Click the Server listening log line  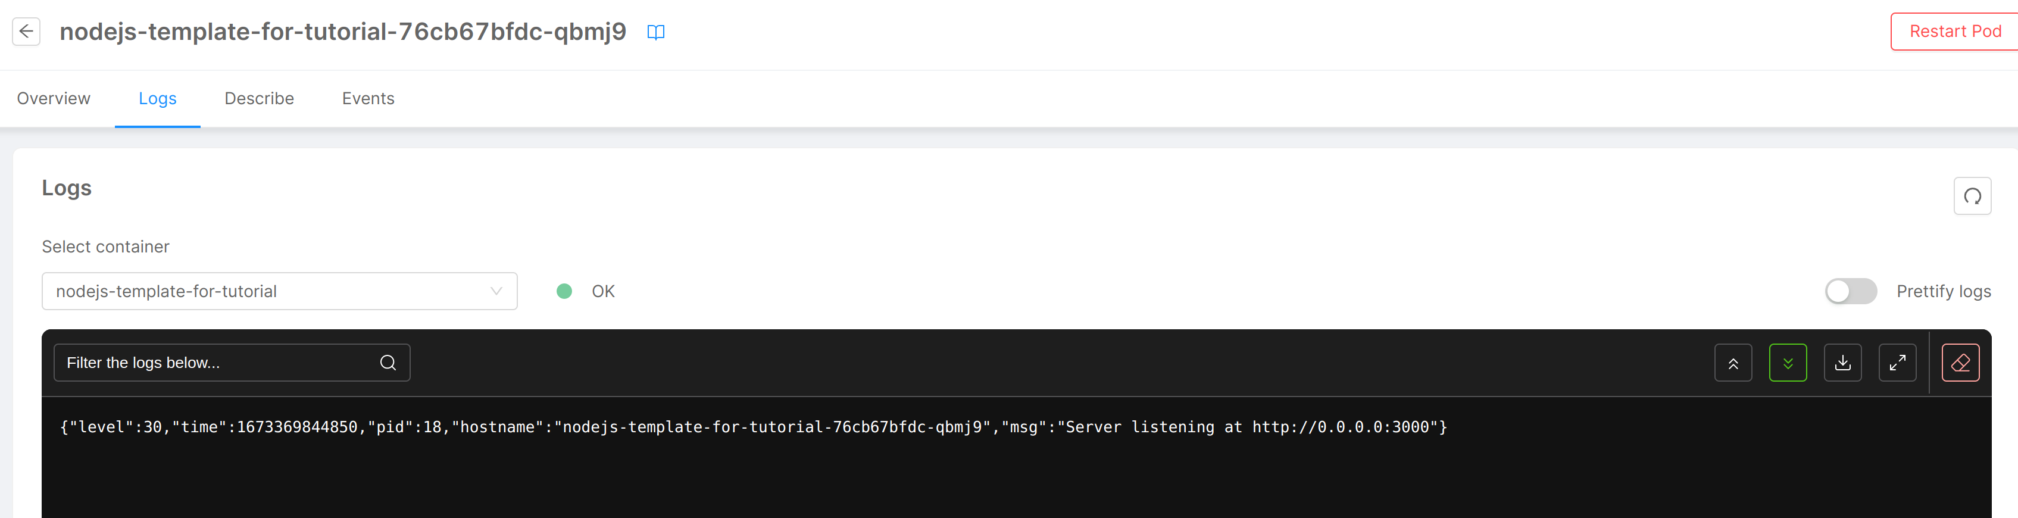point(752,427)
